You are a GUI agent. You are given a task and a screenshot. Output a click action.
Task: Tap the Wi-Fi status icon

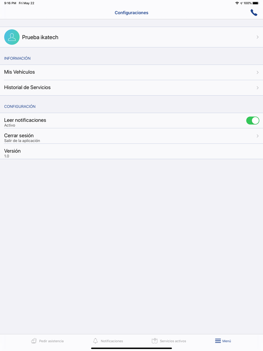click(237, 3)
